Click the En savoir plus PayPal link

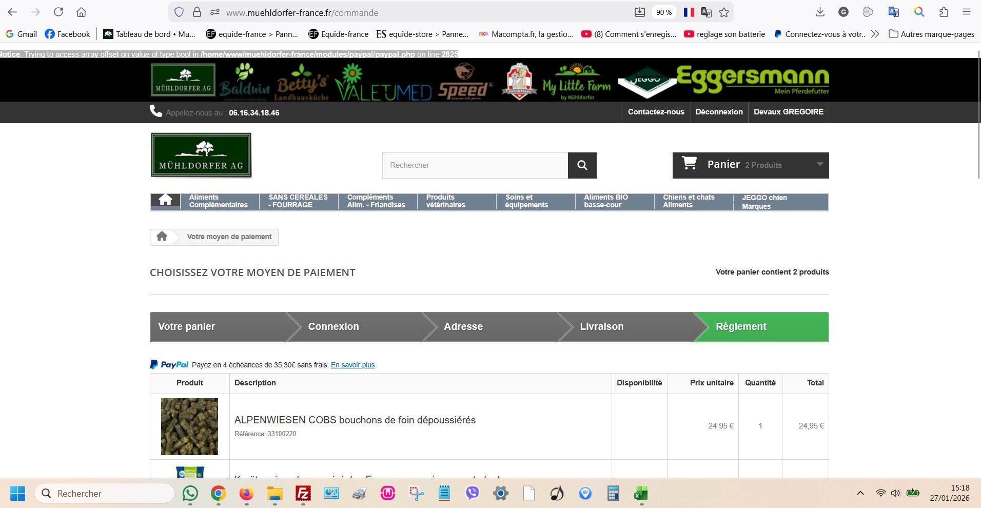(x=352, y=365)
